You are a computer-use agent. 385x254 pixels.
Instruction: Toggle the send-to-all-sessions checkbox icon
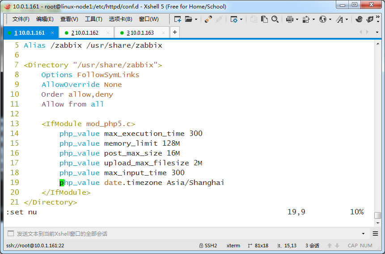pyautogui.click(x=11, y=234)
